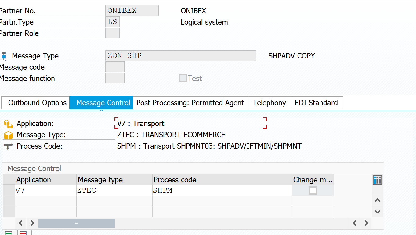Click the horizontal scrollbar thumb in the table
The width and height of the screenshot is (416, 235).
click(x=76, y=223)
